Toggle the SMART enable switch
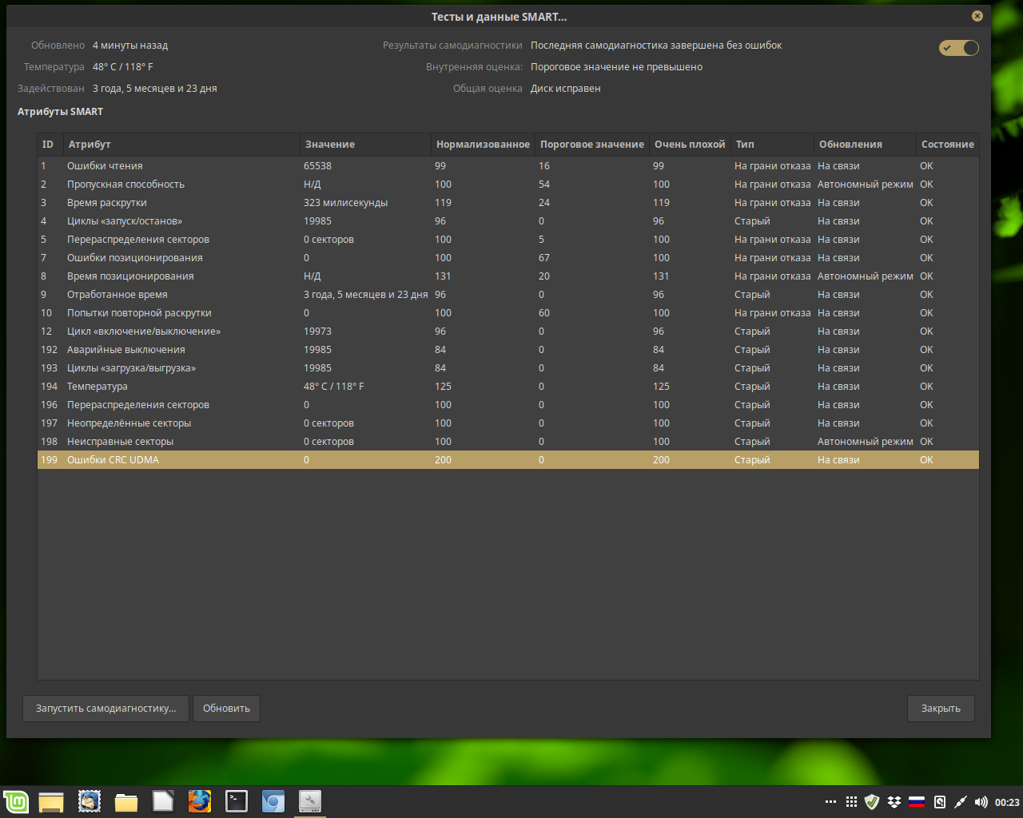1023x818 pixels. point(958,48)
